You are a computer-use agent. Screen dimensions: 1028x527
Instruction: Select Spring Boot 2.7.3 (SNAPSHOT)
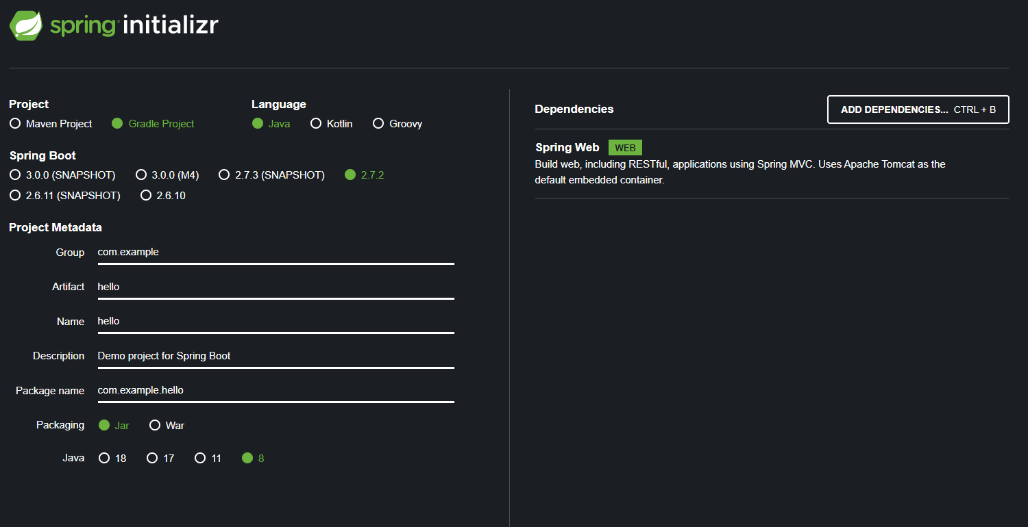click(x=271, y=175)
